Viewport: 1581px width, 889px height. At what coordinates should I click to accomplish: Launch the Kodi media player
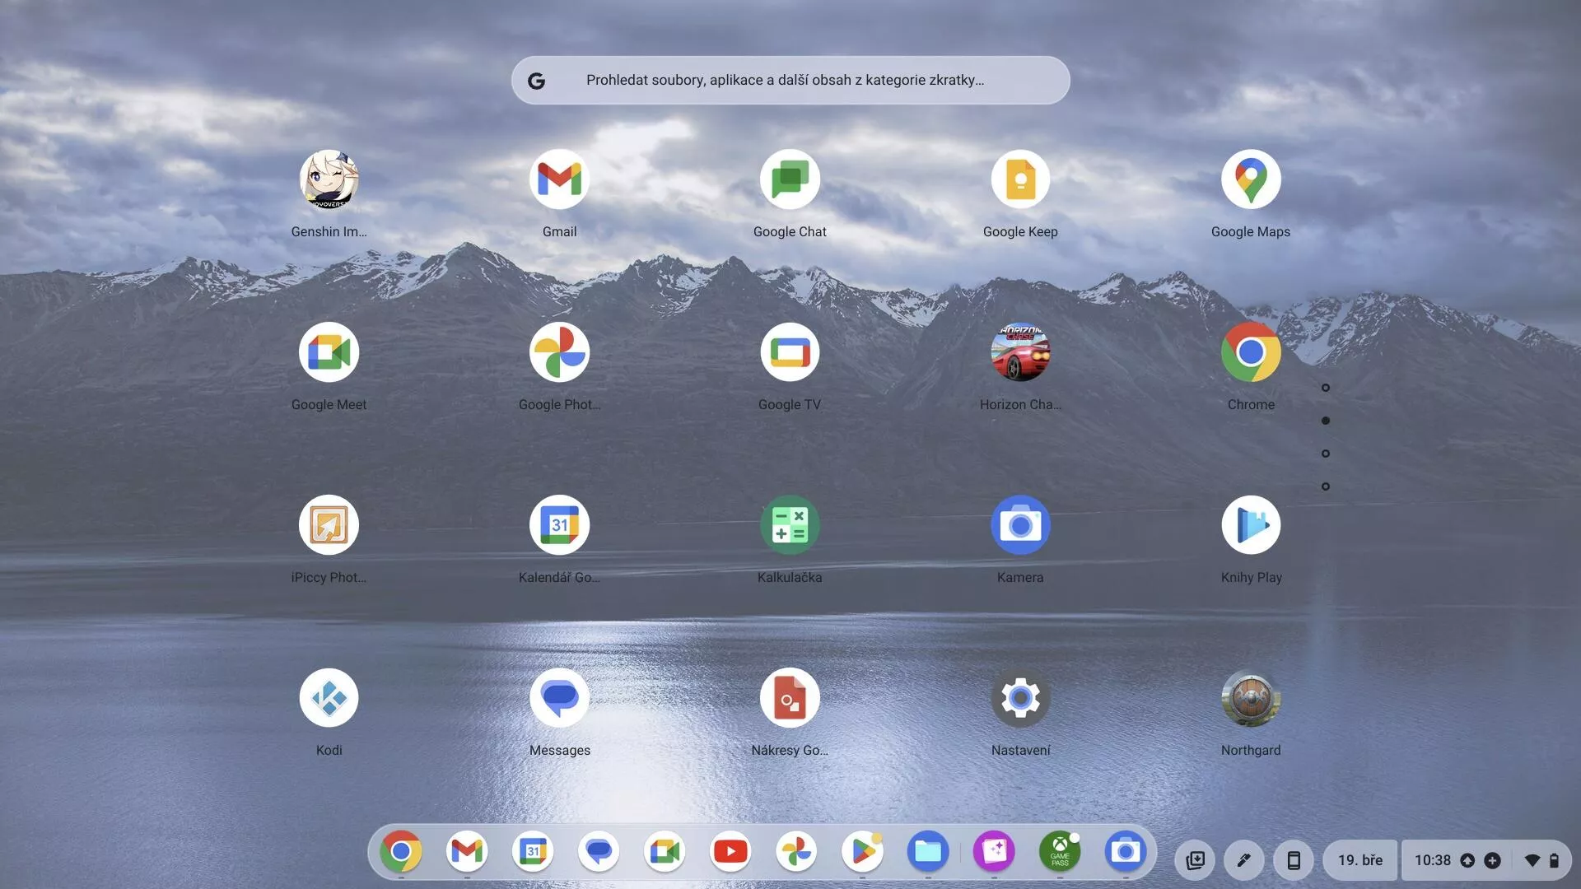click(x=329, y=698)
